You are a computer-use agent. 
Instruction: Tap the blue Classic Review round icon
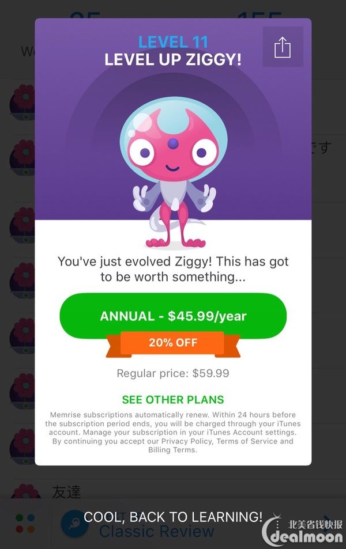(74, 524)
